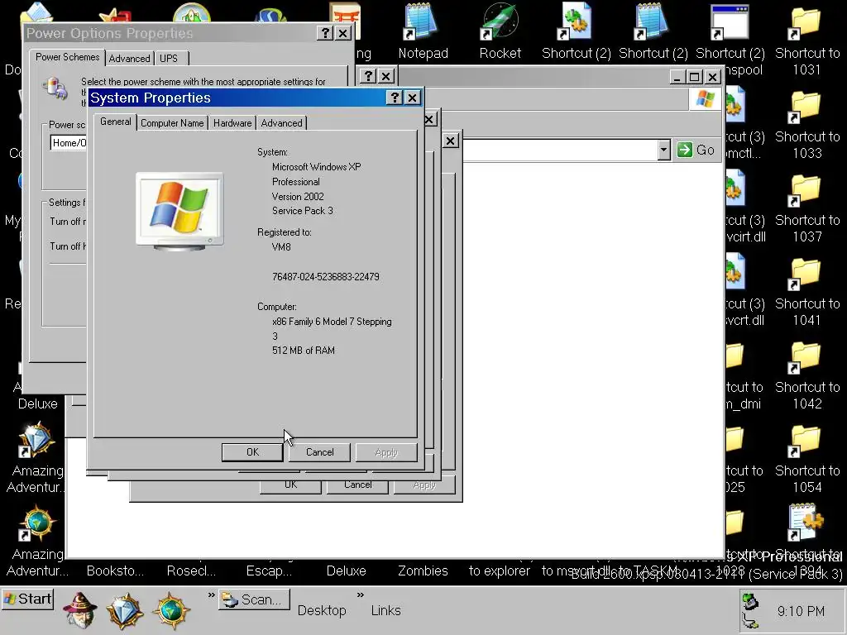Click 512 MB of RAM text
Screen dimensions: 847x635
[x=303, y=351]
